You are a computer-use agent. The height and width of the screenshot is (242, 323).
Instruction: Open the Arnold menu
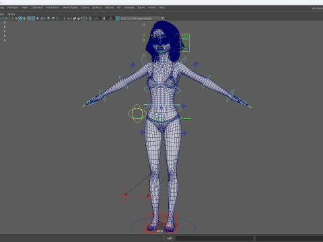point(152,7)
